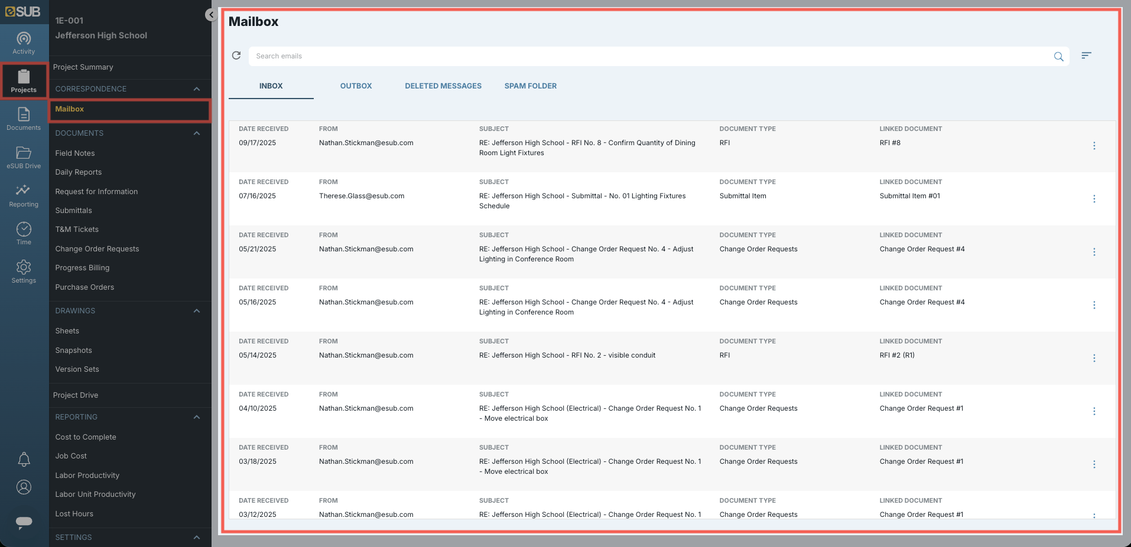
Task: Open row menu for 03/18/2025 email
Action: [x=1094, y=464]
